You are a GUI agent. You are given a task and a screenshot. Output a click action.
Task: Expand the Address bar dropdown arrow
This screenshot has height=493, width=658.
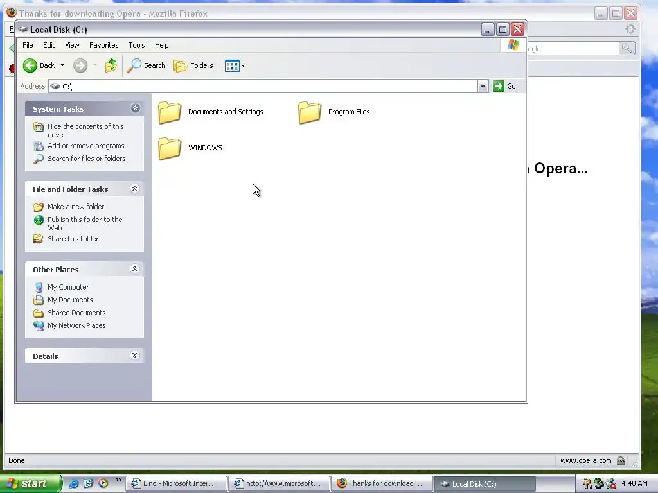pyautogui.click(x=483, y=86)
